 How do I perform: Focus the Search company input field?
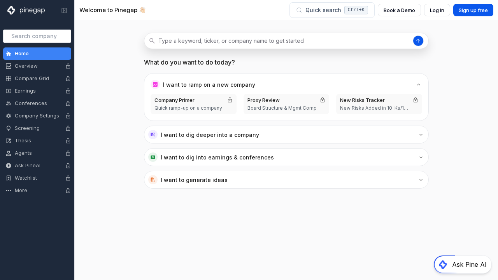coord(37,36)
